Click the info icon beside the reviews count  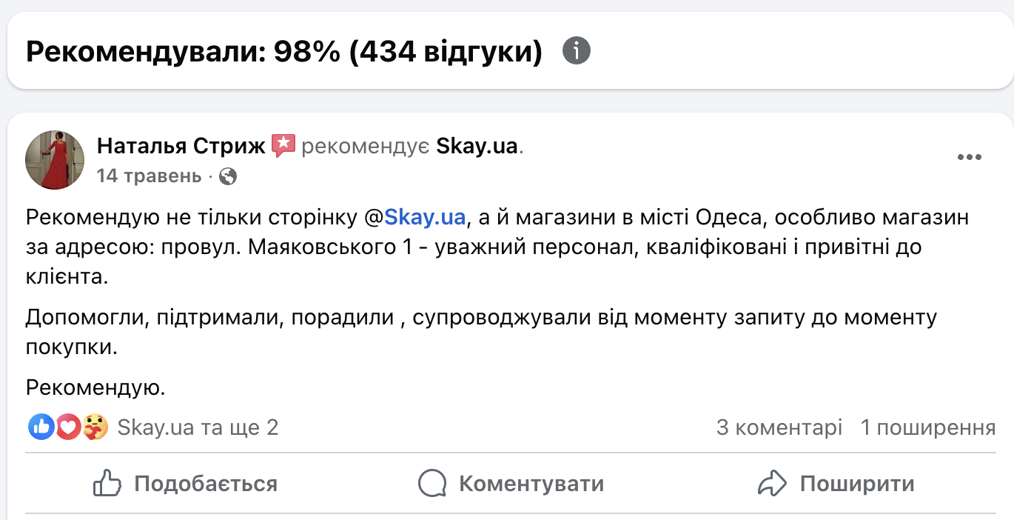[x=577, y=51]
